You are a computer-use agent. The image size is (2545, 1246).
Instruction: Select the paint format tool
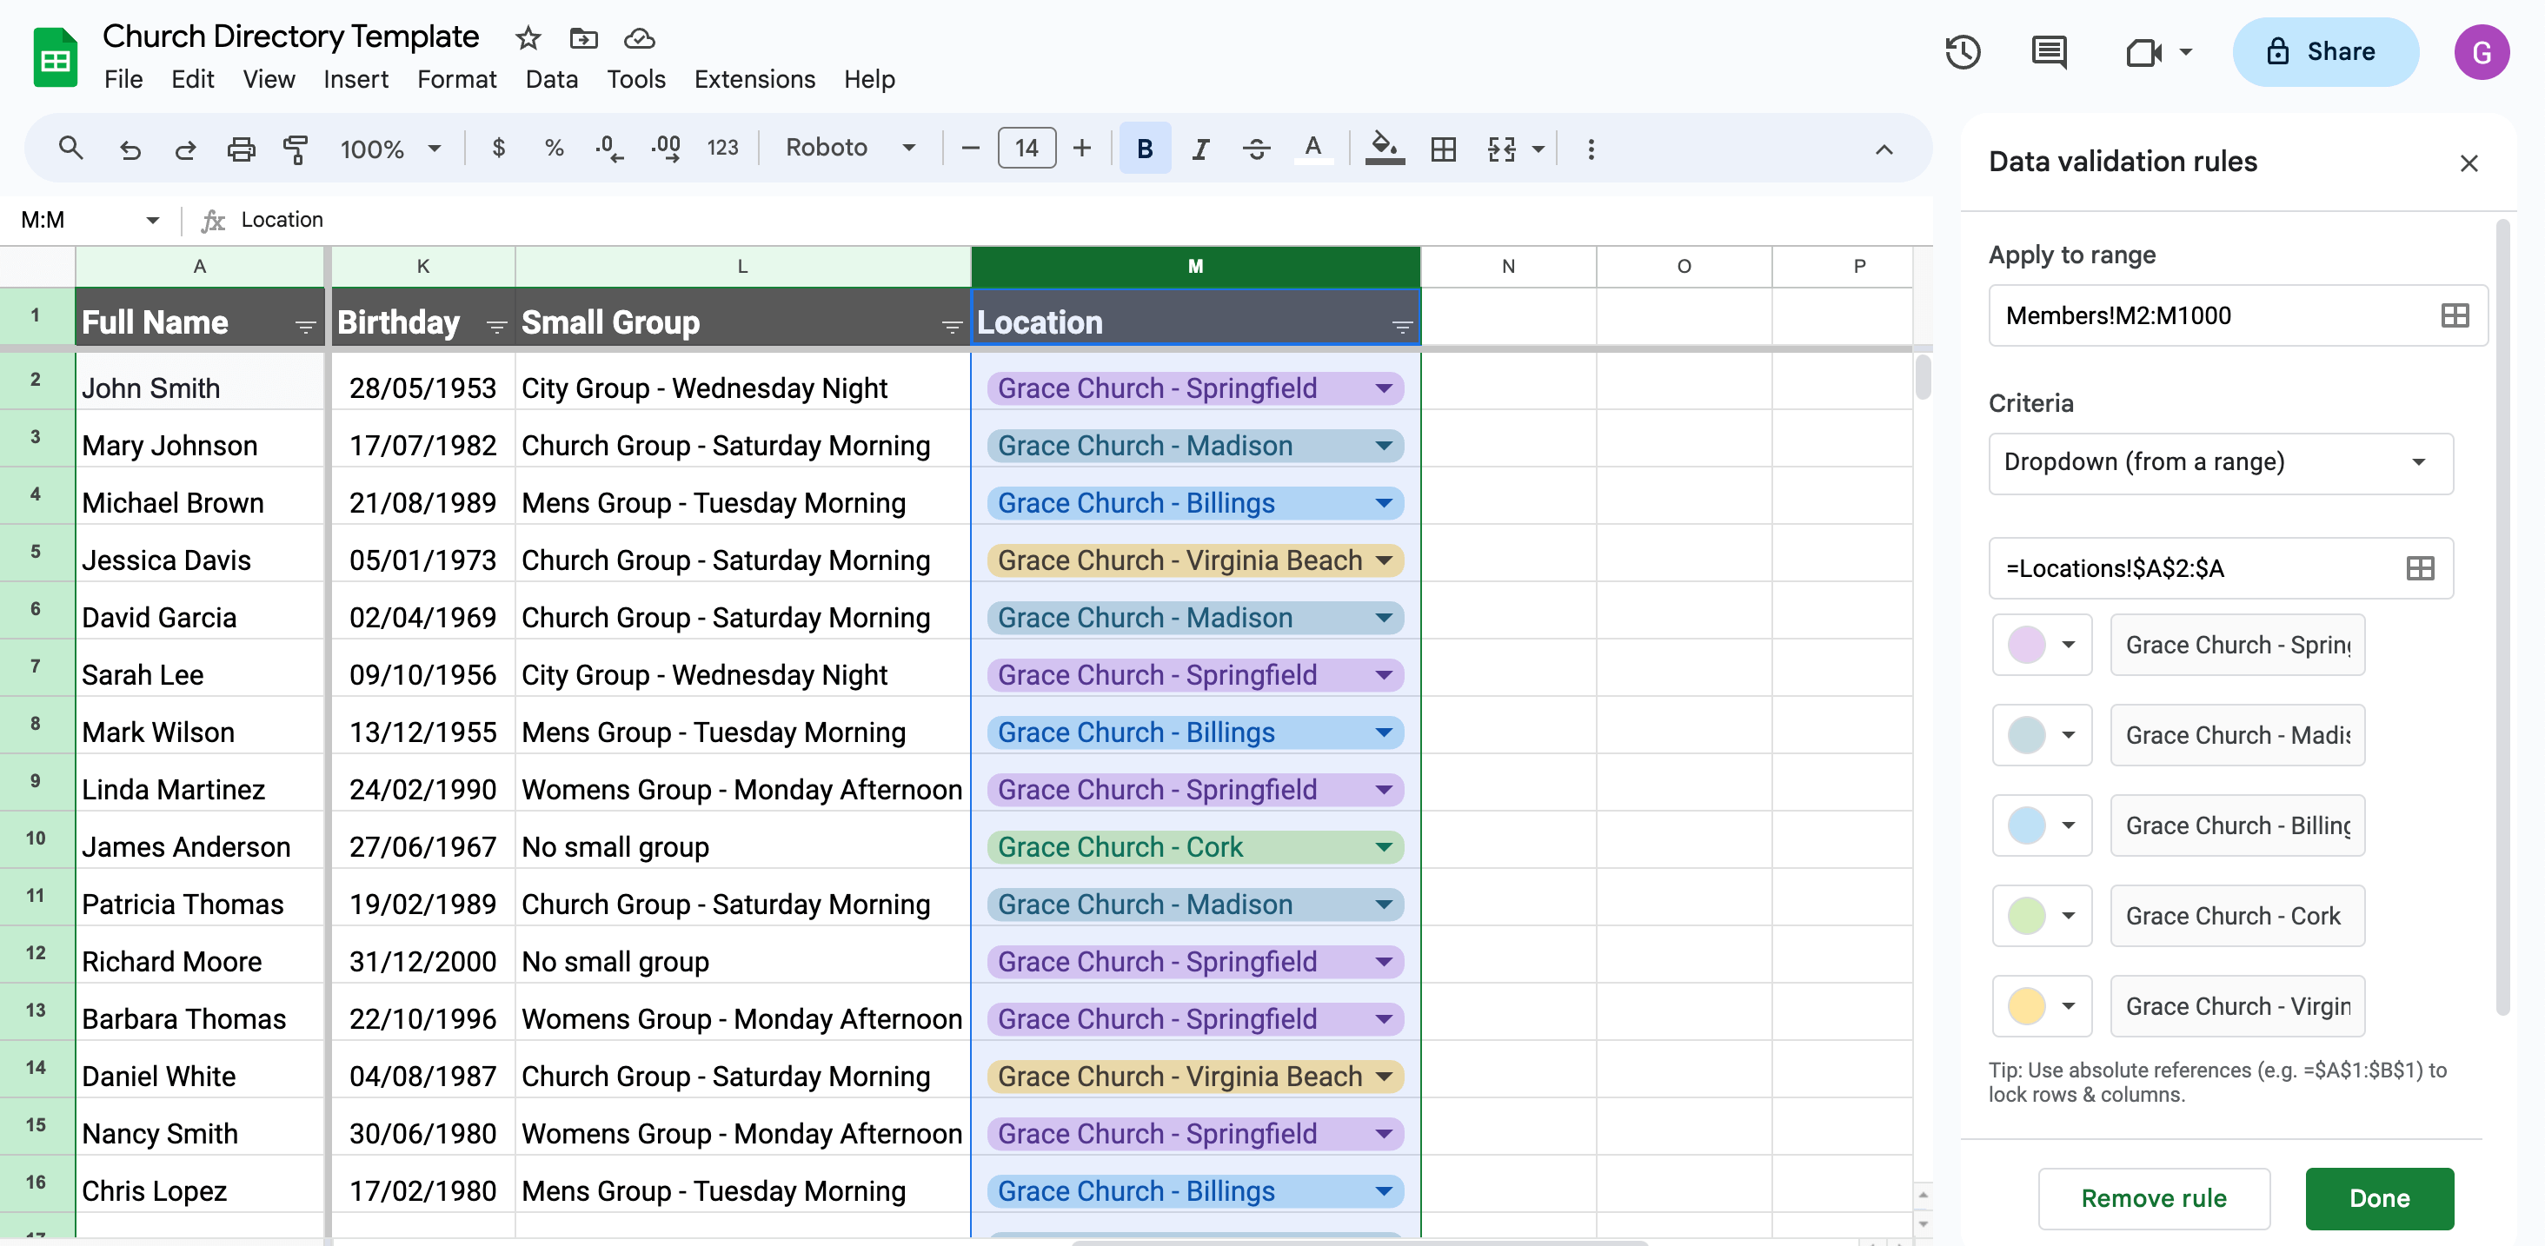[296, 149]
